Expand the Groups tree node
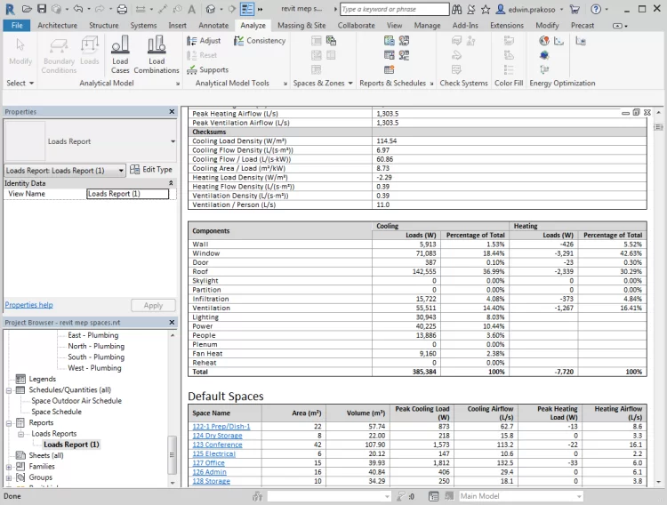Viewport: 667px width, 505px height. (9, 477)
